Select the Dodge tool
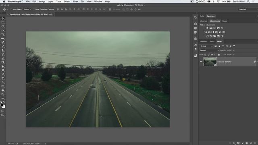This screenshot has width=258, height=145. pyautogui.click(x=3, y=70)
